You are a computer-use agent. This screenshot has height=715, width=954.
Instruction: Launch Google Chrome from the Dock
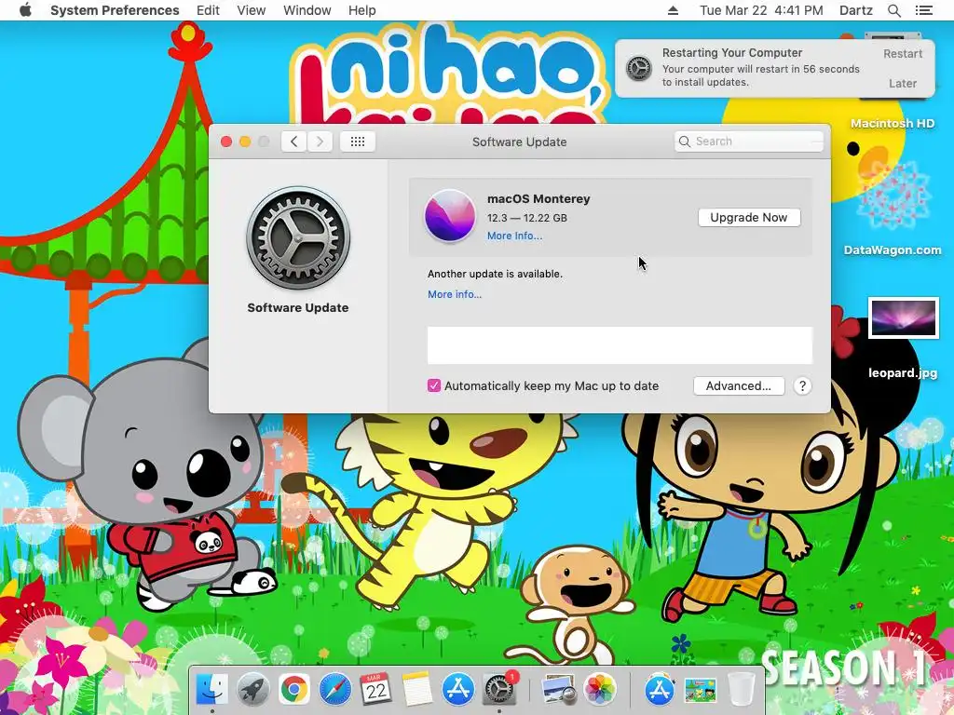pos(293,690)
